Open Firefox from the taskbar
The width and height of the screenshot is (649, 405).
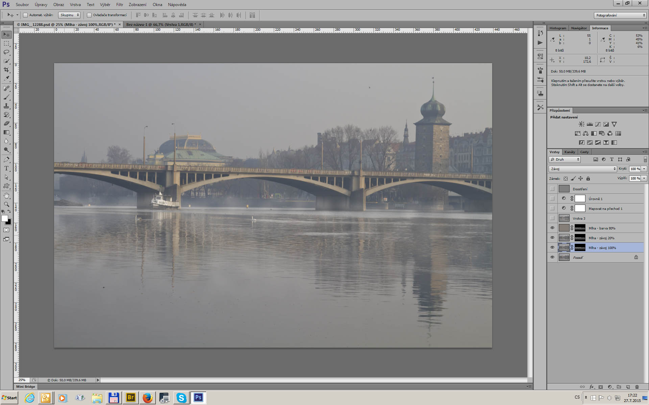click(147, 398)
